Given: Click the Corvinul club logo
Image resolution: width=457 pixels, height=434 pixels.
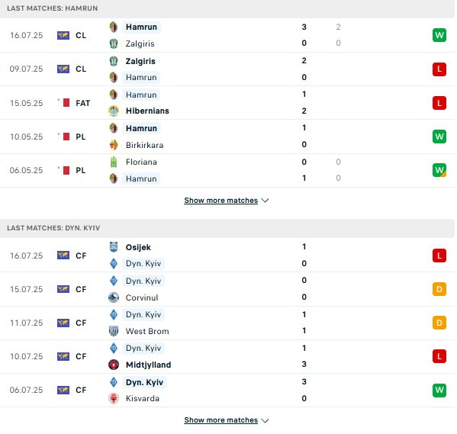Looking at the screenshot, I should [114, 297].
